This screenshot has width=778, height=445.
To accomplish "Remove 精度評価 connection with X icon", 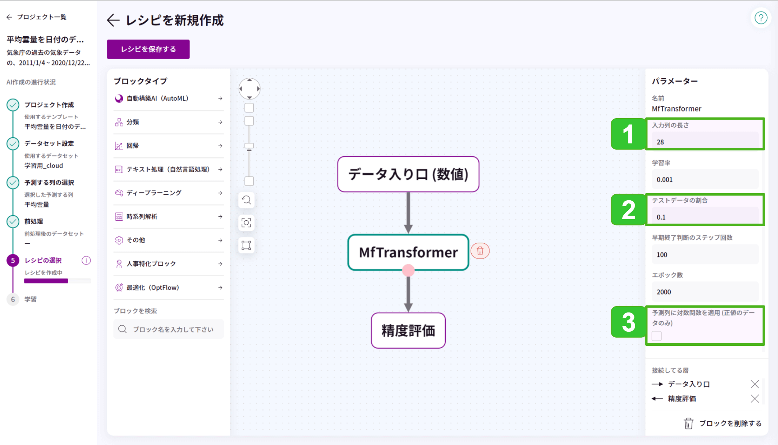I will 755,399.
